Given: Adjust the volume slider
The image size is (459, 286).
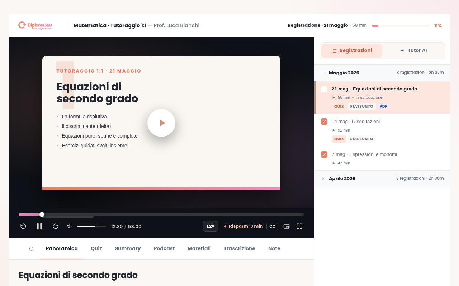Looking at the screenshot, I should coord(92,226).
